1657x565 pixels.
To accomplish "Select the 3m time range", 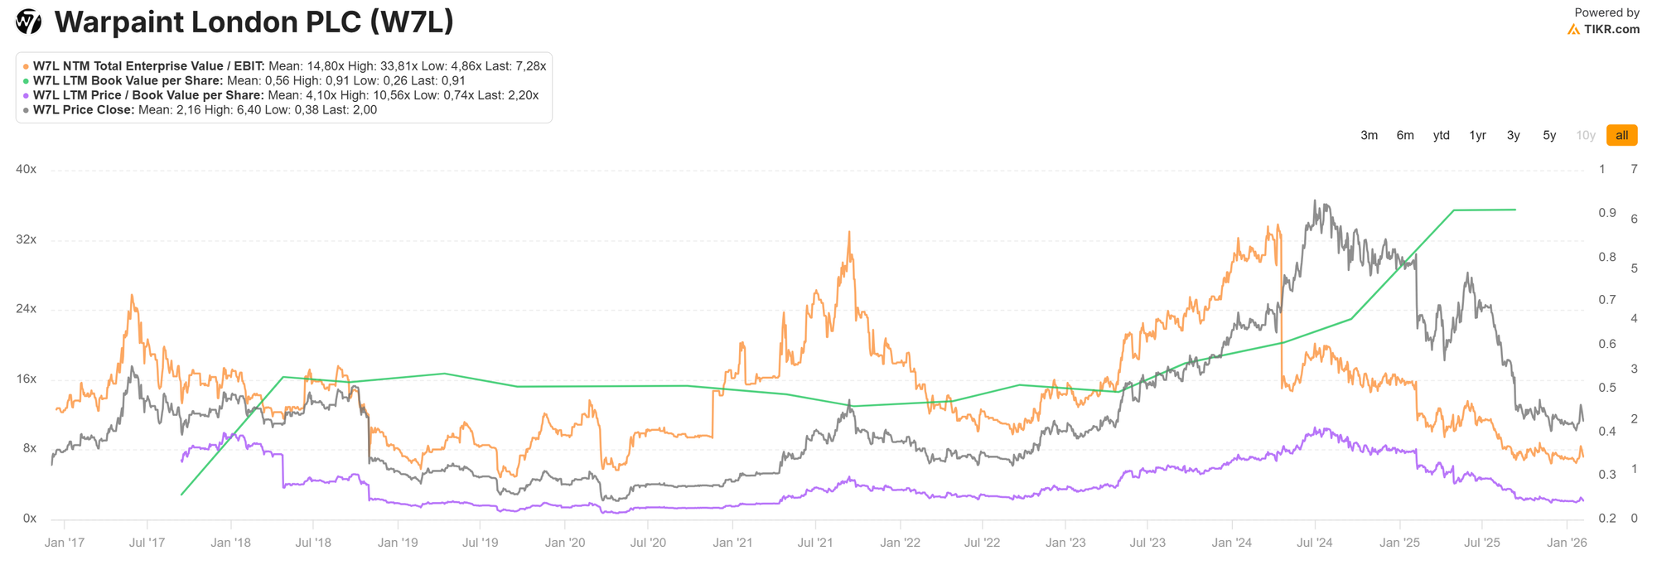I will click(1369, 136).
